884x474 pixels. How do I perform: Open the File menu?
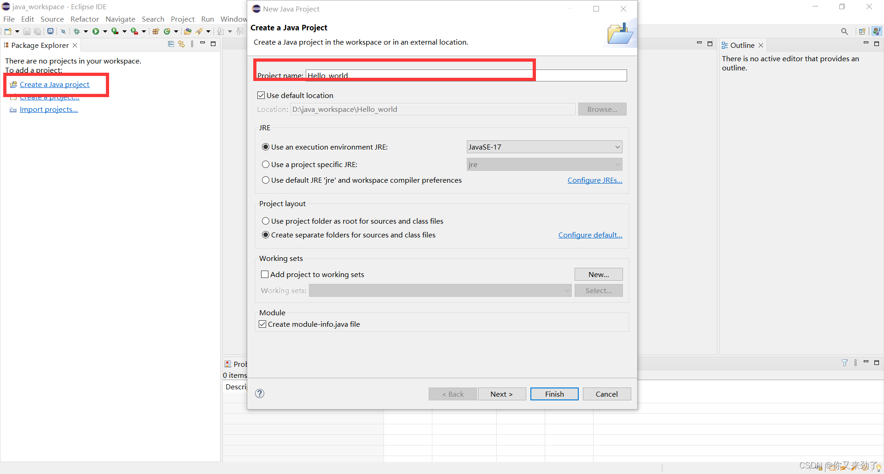9,19
